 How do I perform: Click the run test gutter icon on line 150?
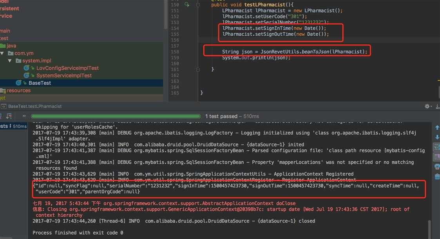(x=187, y=4)
